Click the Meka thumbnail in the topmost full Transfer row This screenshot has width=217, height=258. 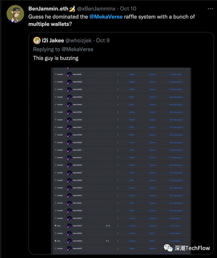click(x=69, y=75)
